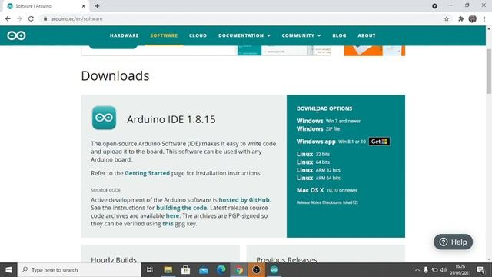Switch to Chrome in the taskbar
Viewport: 492px width, 277px height.
239,270
